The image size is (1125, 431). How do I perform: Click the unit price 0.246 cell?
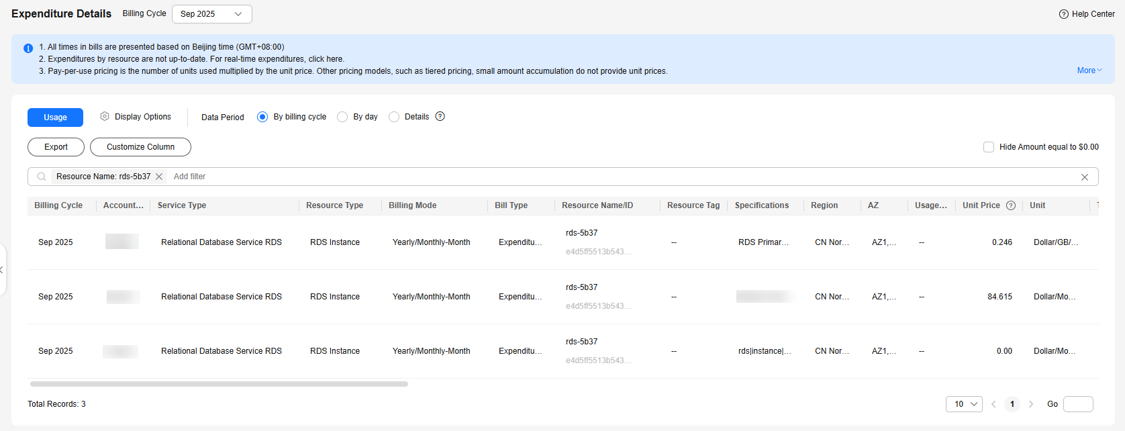coord(1002,242)
